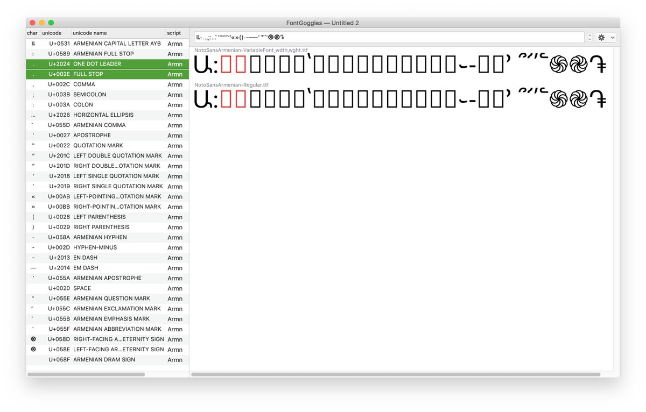
Task: Sort by the unicode column header
Action: pyautogui.click(x=56, y=33)
